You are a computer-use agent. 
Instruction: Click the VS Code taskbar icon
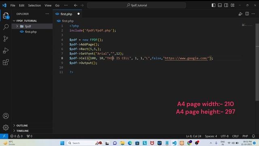point(174,143)
